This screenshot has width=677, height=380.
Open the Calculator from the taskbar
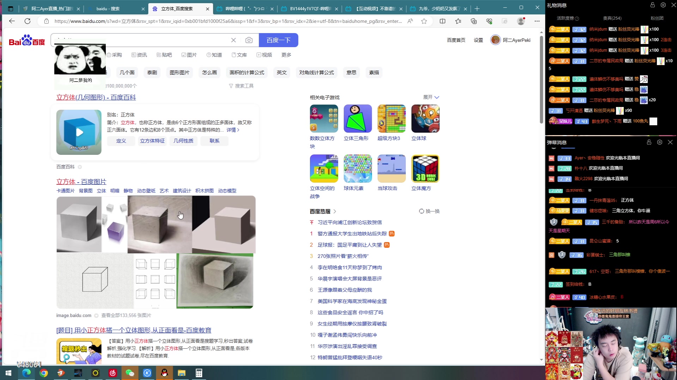point(199,373)
